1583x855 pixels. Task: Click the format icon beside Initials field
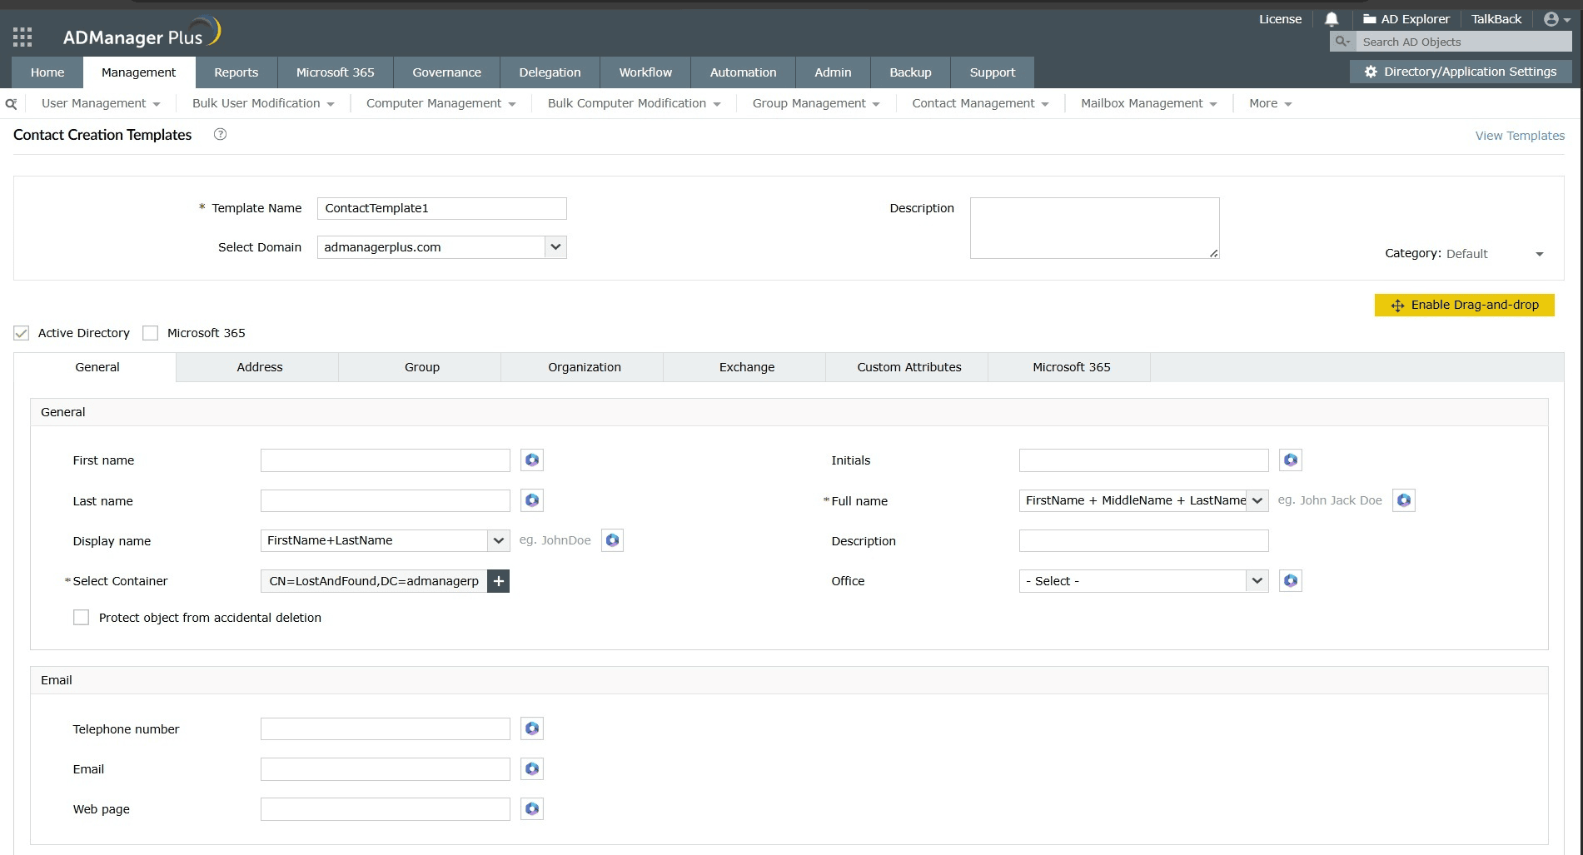click(x=1290, y=460)
